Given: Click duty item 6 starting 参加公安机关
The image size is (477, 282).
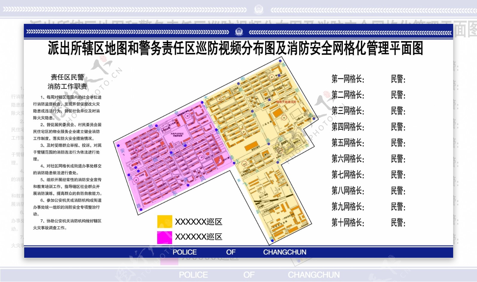Looking at the screenshot, I should [x=67, y=207].
